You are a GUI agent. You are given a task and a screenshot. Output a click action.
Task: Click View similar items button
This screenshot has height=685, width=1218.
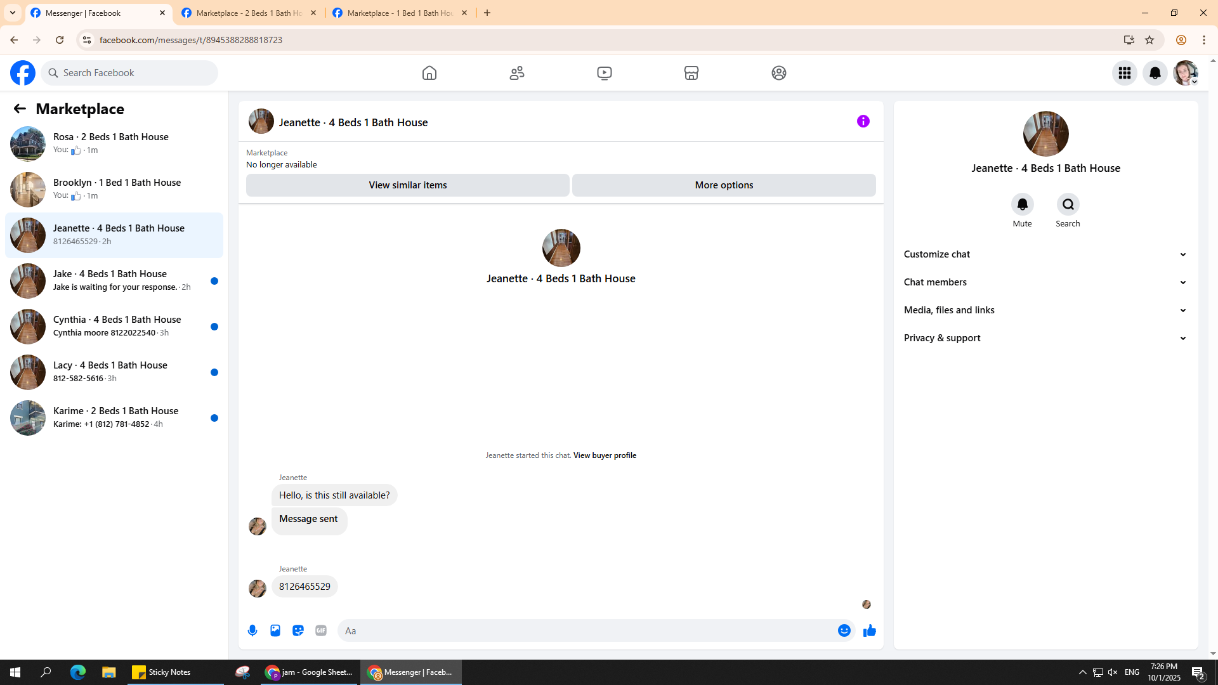coord(408,185)
